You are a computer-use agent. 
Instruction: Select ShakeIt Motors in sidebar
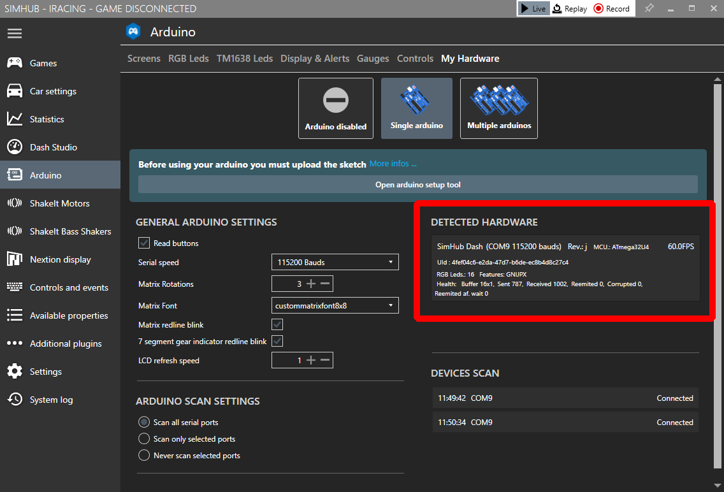[x=59, y=203]
